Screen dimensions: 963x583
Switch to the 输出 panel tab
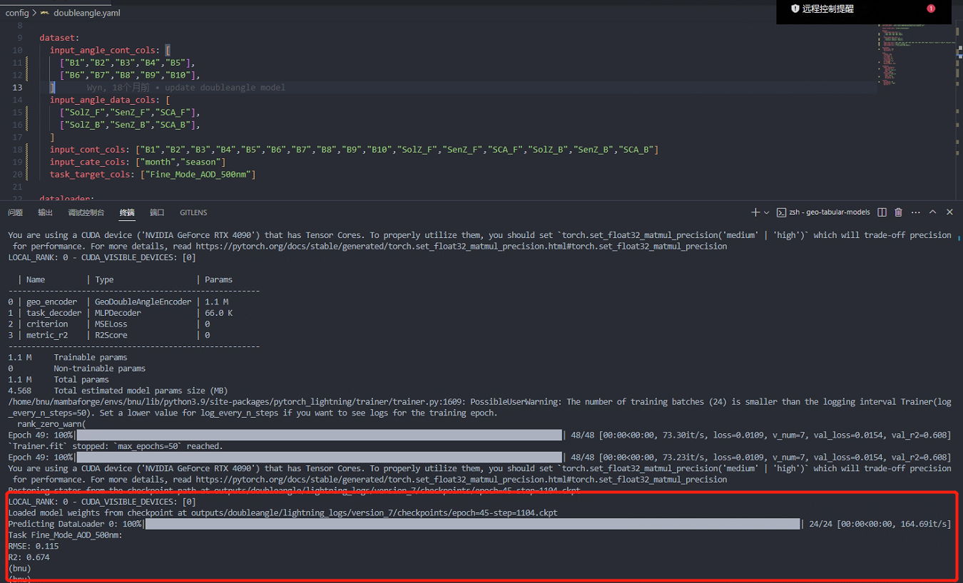46,212
